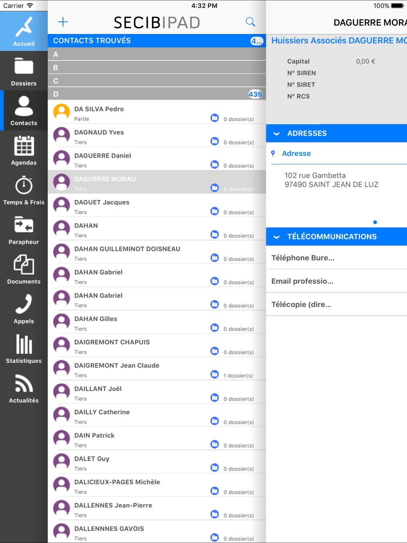Open the Adresse link

296,153
